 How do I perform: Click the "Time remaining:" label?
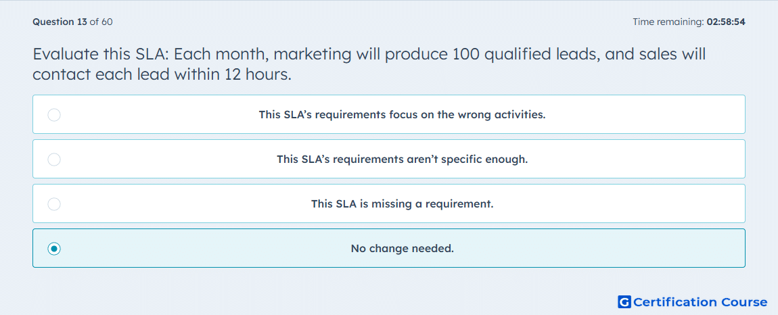tap(668, 22)
